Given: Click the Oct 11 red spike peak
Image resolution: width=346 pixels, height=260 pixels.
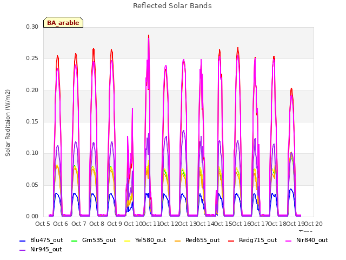Looking at the screenshot, I should tap(149, 35).
